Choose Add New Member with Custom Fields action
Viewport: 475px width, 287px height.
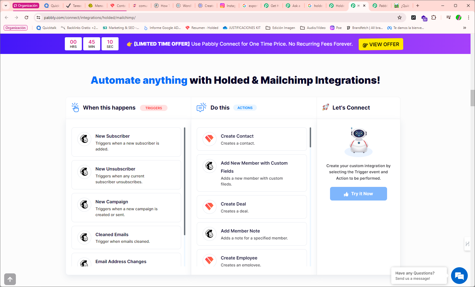252,173
